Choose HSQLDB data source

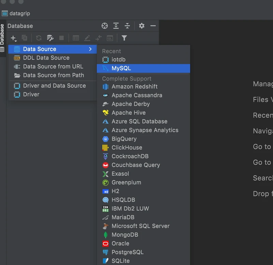click(x=143, y=200)
